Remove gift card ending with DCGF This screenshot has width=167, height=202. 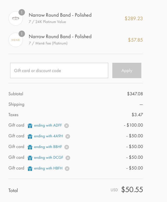pos(68,158)
